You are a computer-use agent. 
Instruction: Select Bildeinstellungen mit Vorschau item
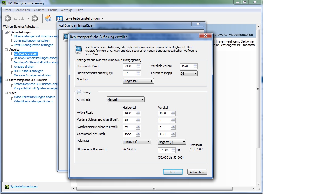tap(35, 36)
